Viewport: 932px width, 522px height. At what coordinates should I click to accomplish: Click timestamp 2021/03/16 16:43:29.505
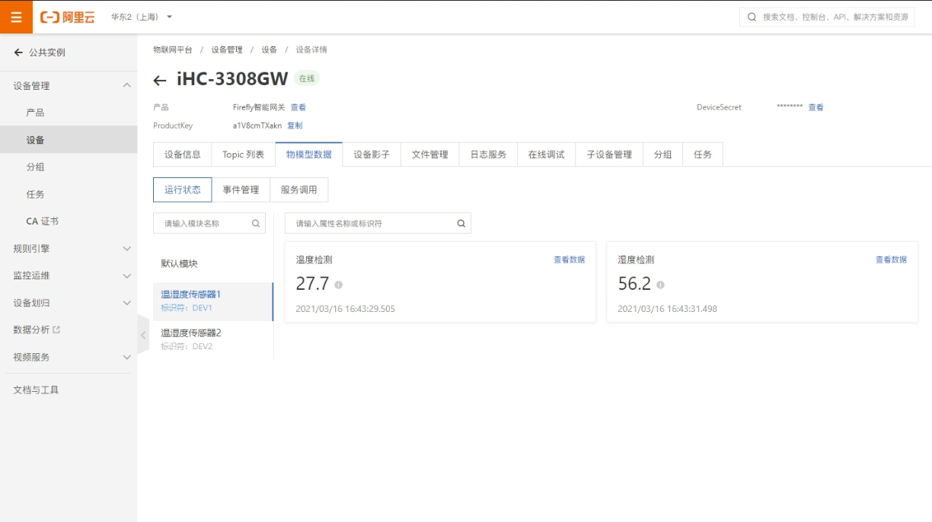click(x=345, y=309)
